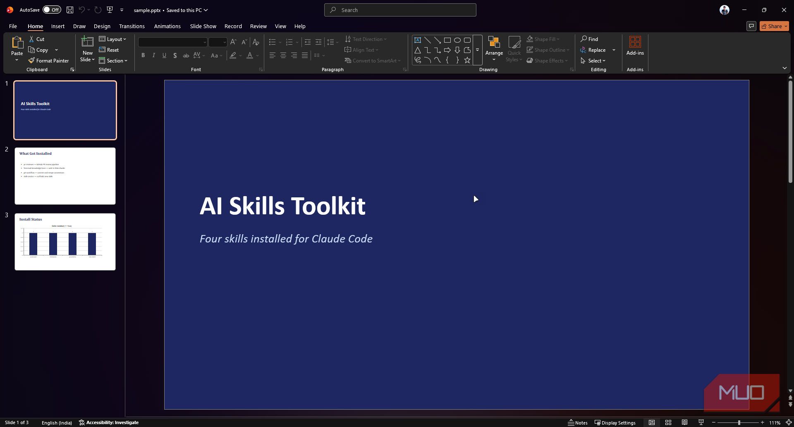Image resolution: width=794 pixels, height=427 pixels.
Task: Click font color A swatch button
Action: pos(250,55)
